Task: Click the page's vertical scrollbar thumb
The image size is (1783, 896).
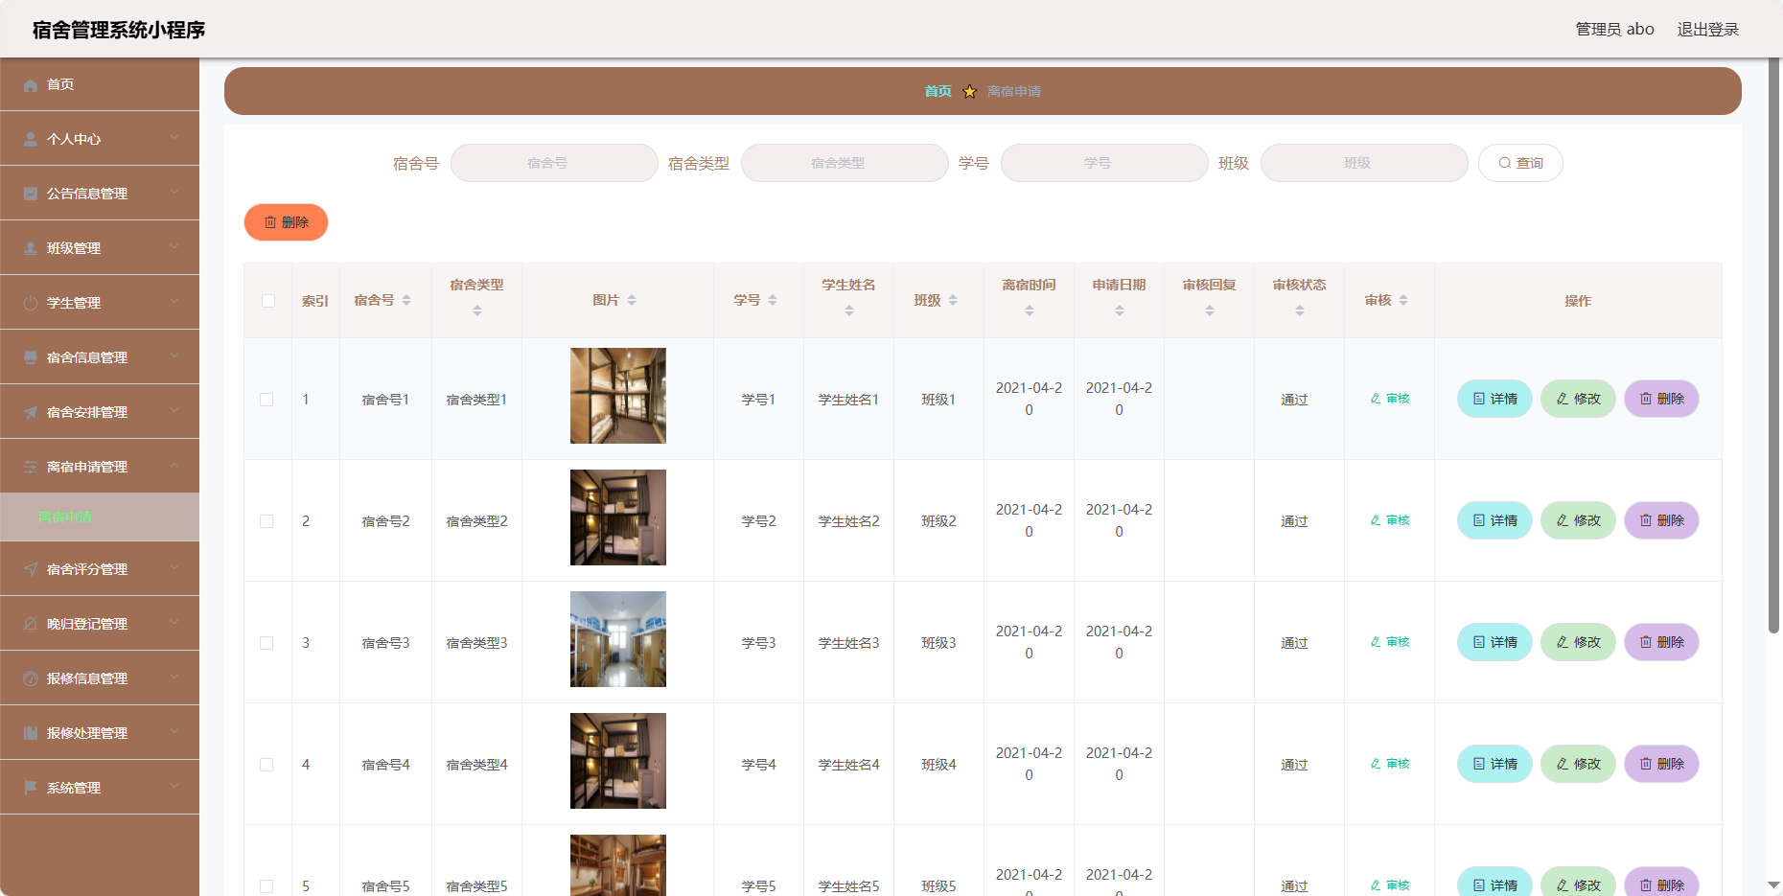Action: 1774,345
